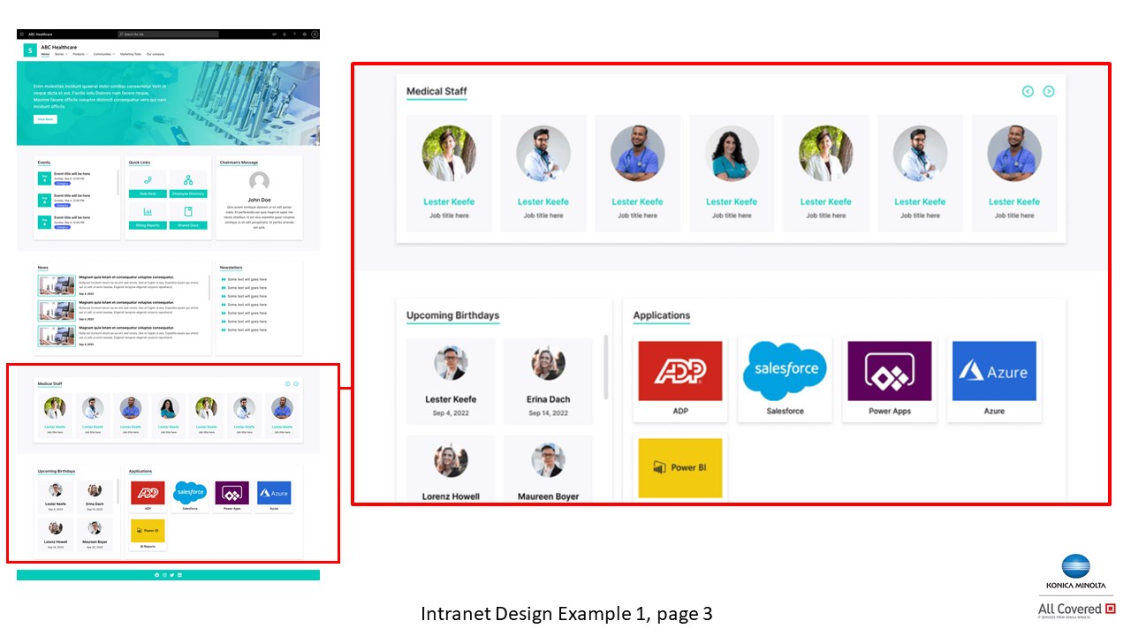This screenshot has width=1131, height=636.
Task: Click the Billing Reports chart icon
Action: pos(148,212)
